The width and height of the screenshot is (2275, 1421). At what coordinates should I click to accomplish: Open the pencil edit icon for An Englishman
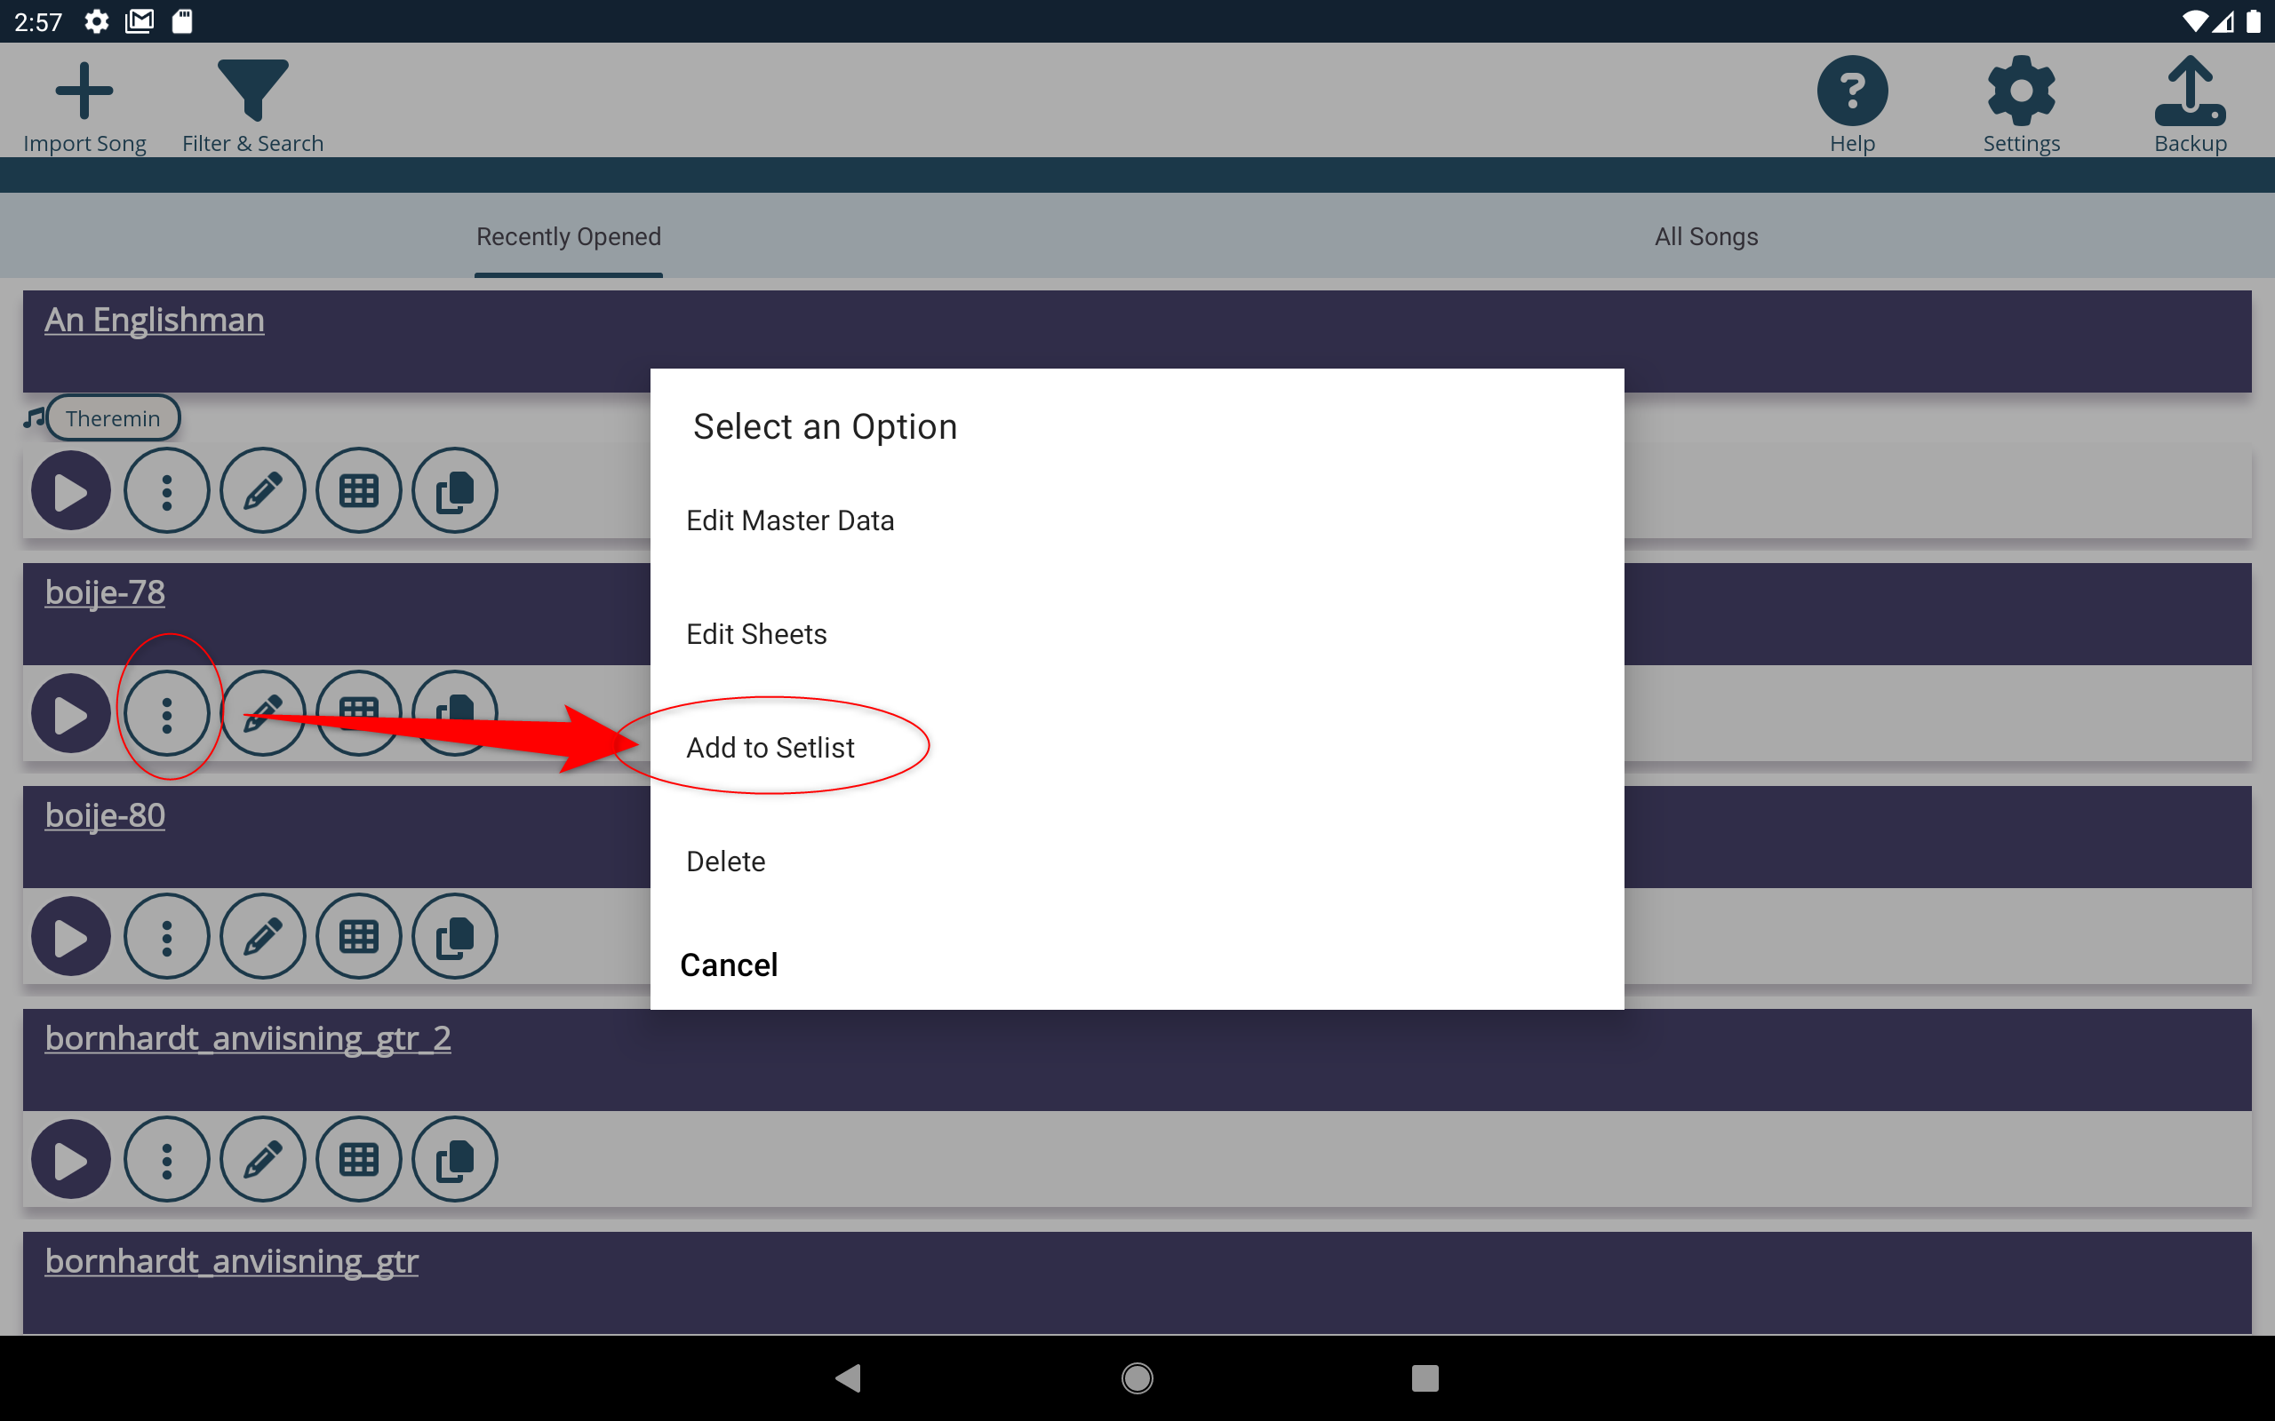262,489
